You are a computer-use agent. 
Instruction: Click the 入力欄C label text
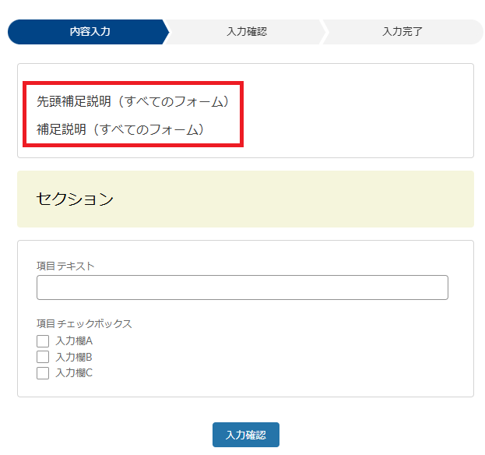[74, 372]
